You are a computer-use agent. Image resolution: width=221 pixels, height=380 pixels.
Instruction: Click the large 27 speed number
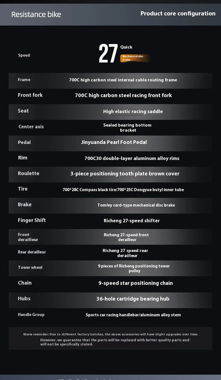point(108,54)
